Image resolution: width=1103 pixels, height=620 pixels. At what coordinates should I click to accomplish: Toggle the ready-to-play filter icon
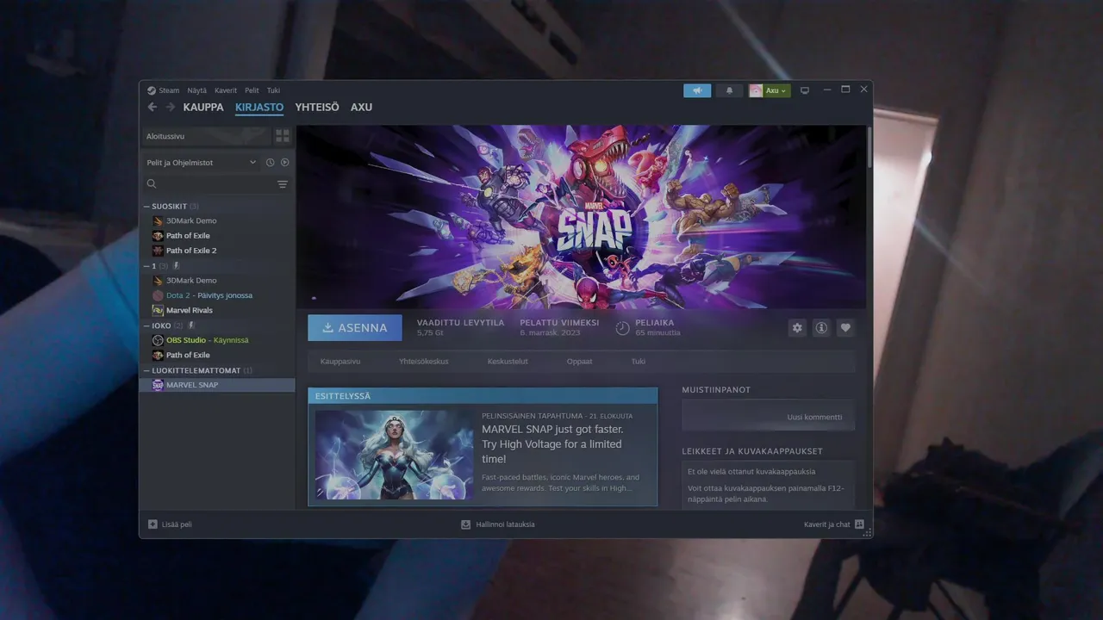coord(285,162)
